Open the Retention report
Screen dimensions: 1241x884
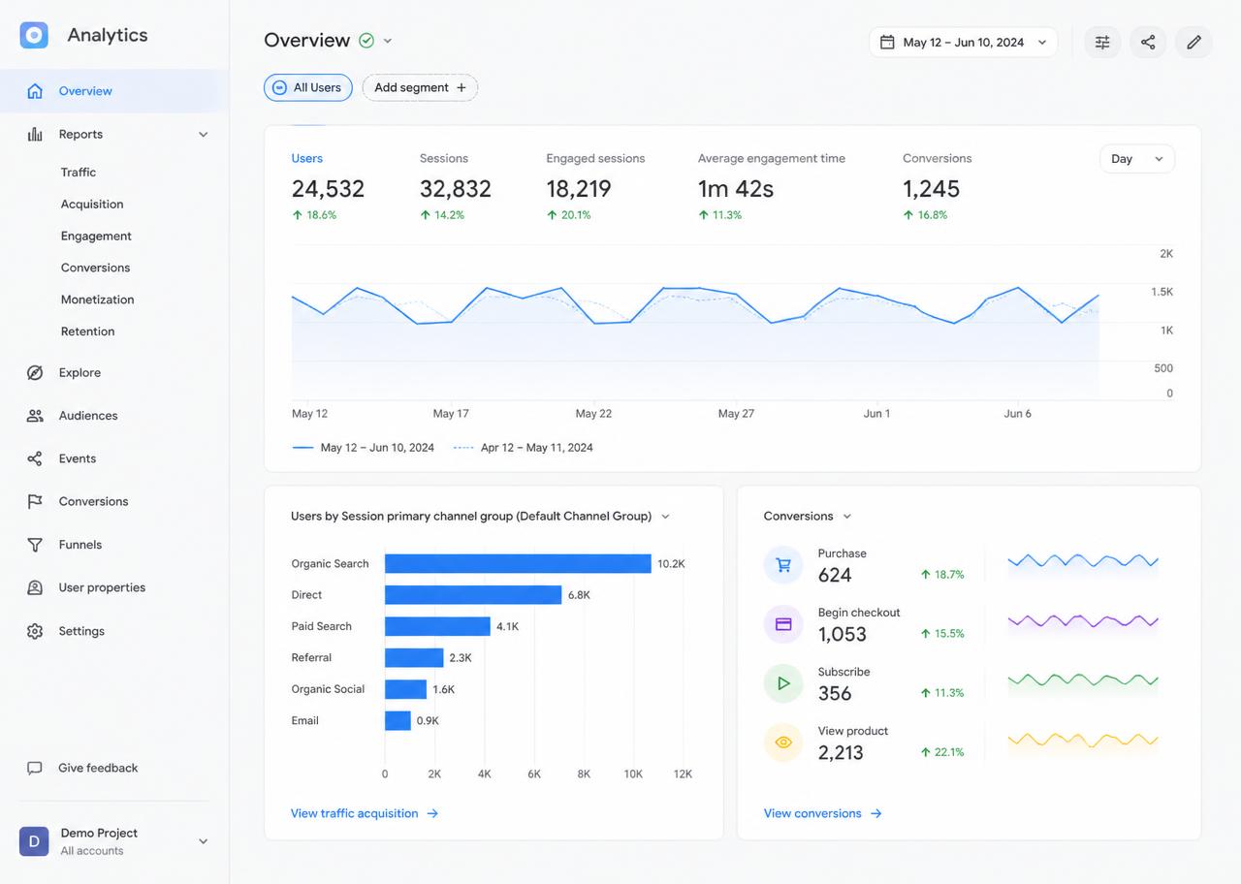(87, 331)
